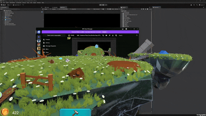Open Discord help icon

coord(126,29)
